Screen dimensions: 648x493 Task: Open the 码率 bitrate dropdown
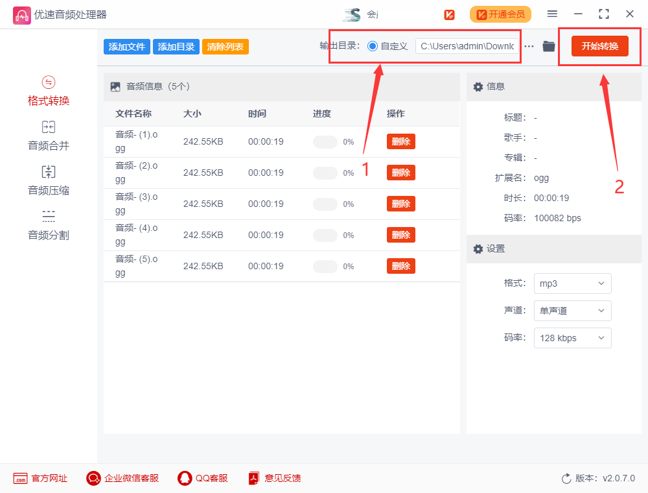[572, 338]
